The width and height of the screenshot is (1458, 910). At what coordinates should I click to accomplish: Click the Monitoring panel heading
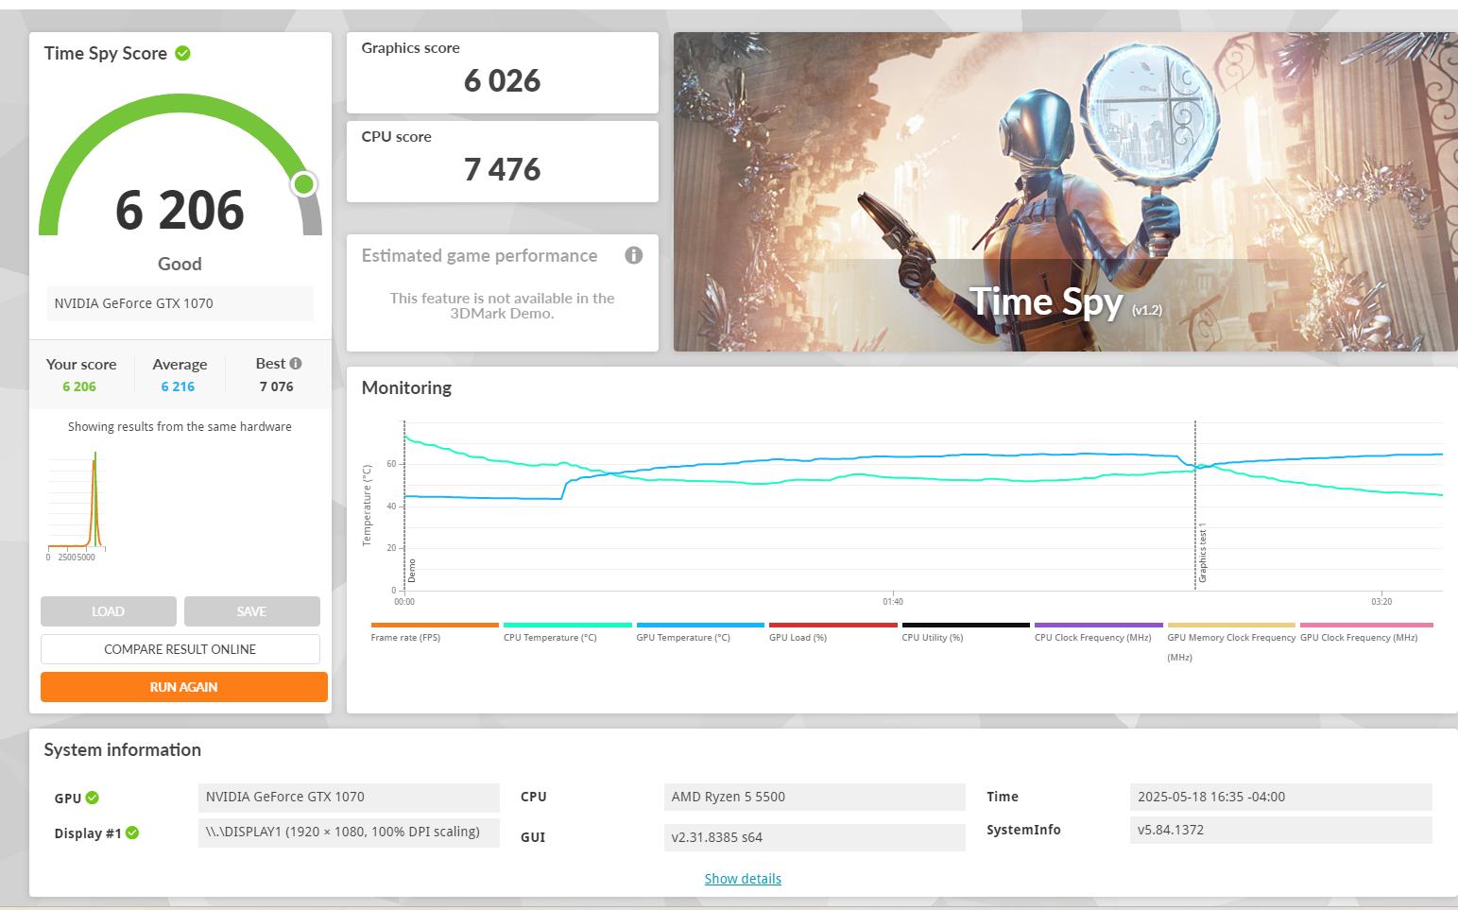click(x=406, y=387)
